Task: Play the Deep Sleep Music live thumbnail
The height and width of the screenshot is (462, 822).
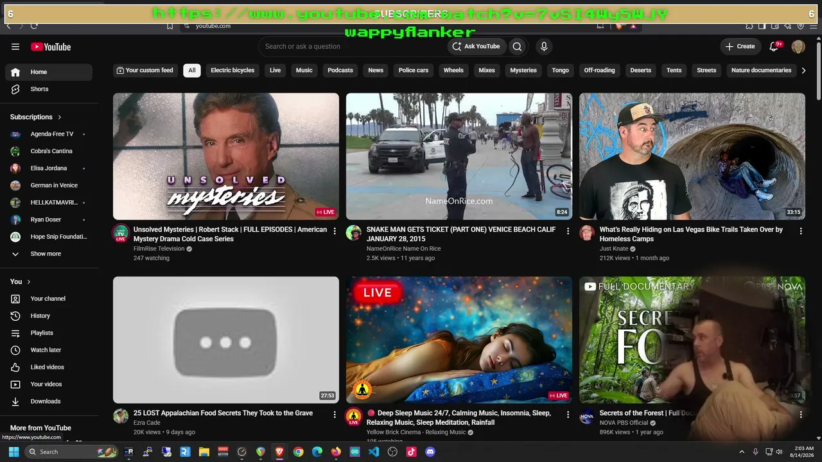Action: pyautogui.click(x=459, y=340)
